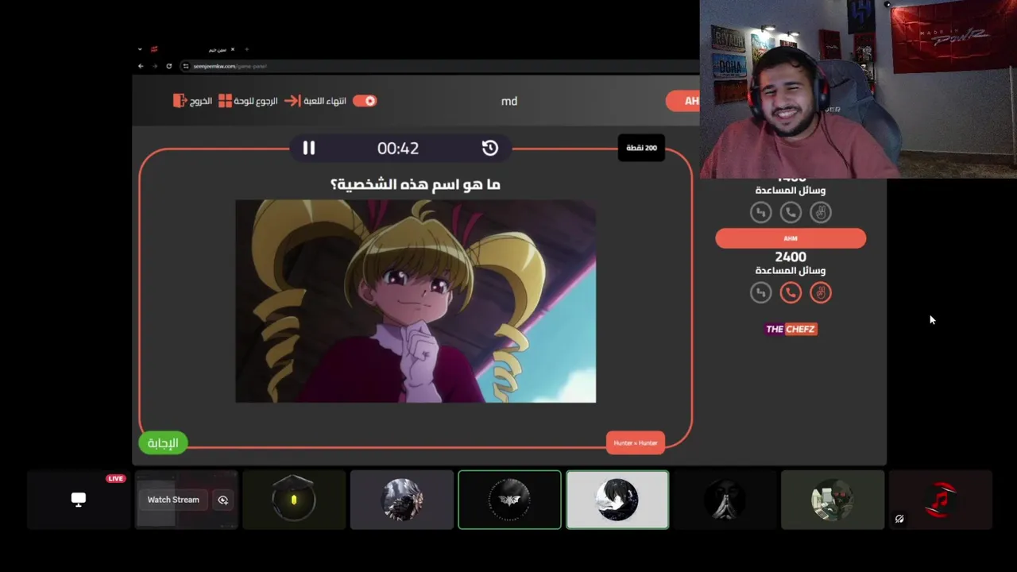Click the browser back arrow

coord(141,66)
